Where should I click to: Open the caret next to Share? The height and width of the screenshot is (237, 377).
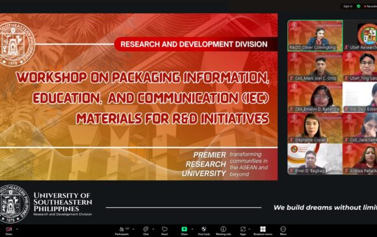(192, 229)
